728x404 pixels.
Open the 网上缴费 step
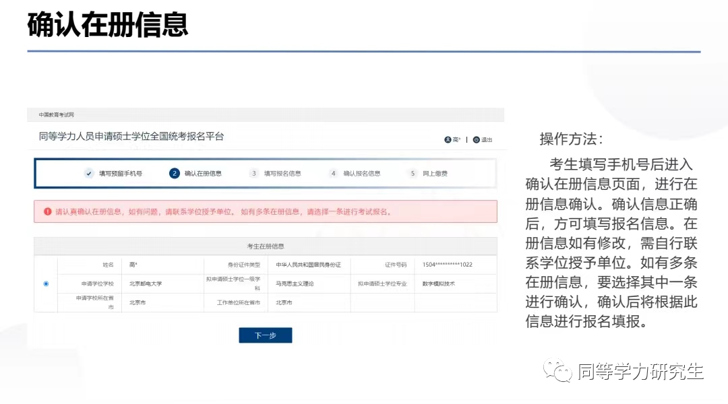[x=435, y=173]
